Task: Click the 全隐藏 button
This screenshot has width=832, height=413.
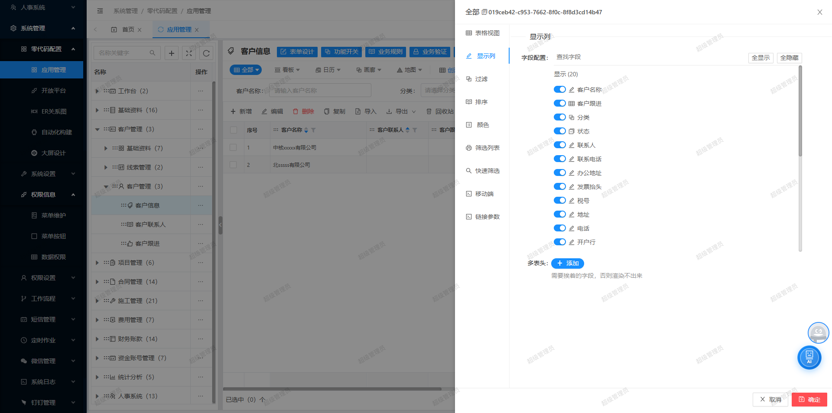Action: [x=789, y=58]
